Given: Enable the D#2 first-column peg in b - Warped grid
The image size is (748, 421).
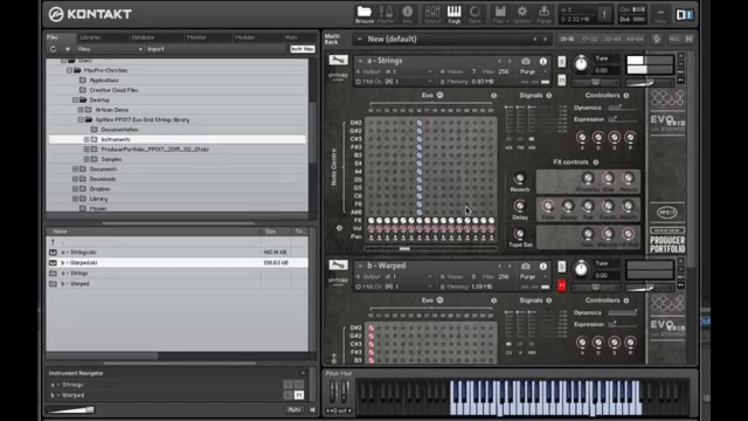Looking at the screenshot, I should (371, 328).
